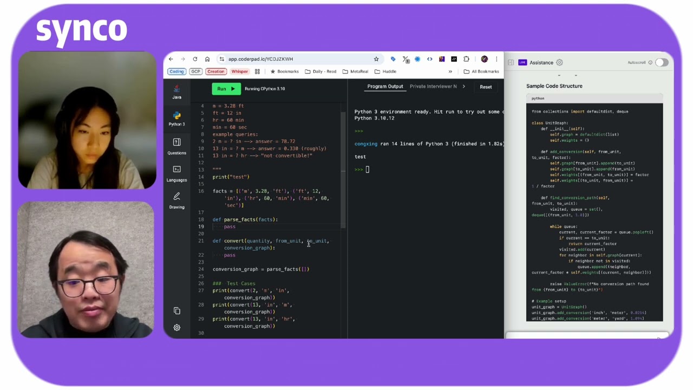Image resolution: width=693 pixels, height=390 pixels.
Task: Open the Languages panel
Action: tap(176, 173)
